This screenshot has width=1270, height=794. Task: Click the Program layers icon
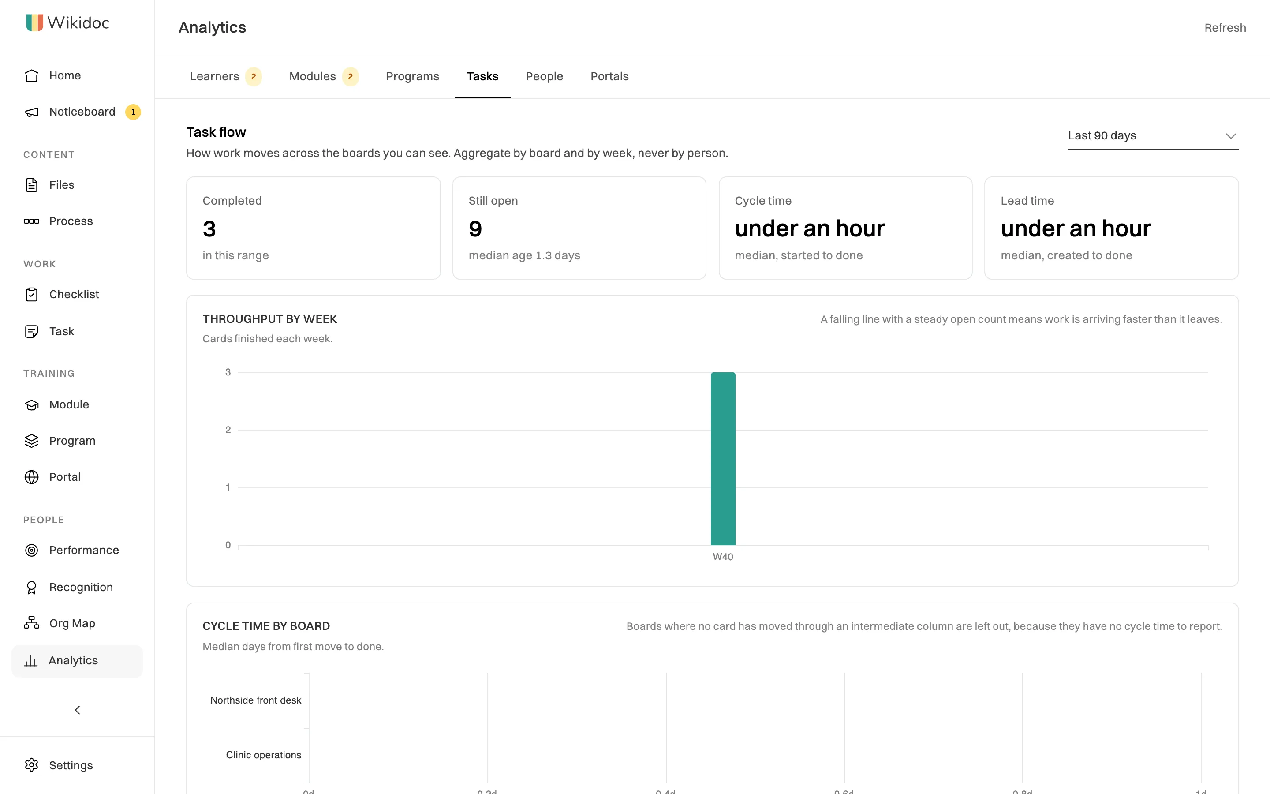31,441
